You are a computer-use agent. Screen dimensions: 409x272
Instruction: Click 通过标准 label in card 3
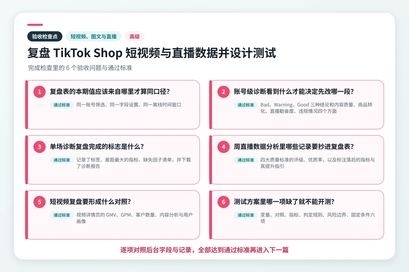pyautogui.click(x=62, y=160)
